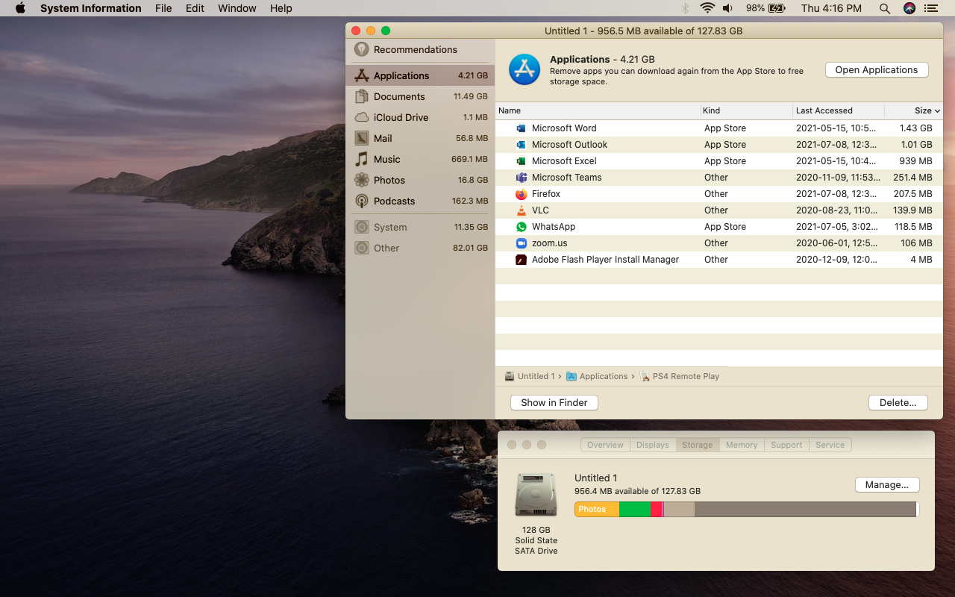Open Wi-Fi status menu
Image resolution: width=955 pixels, height=597 pixels.
(x=707, y=8)
